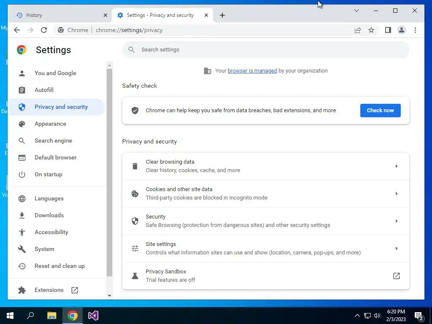
Task: Select the Settings - Privacy and security tab
Action: (162, 15)
